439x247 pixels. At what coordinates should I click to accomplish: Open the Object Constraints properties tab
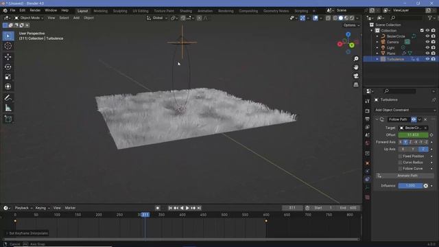pyautogui.click(x=368, y=179)
